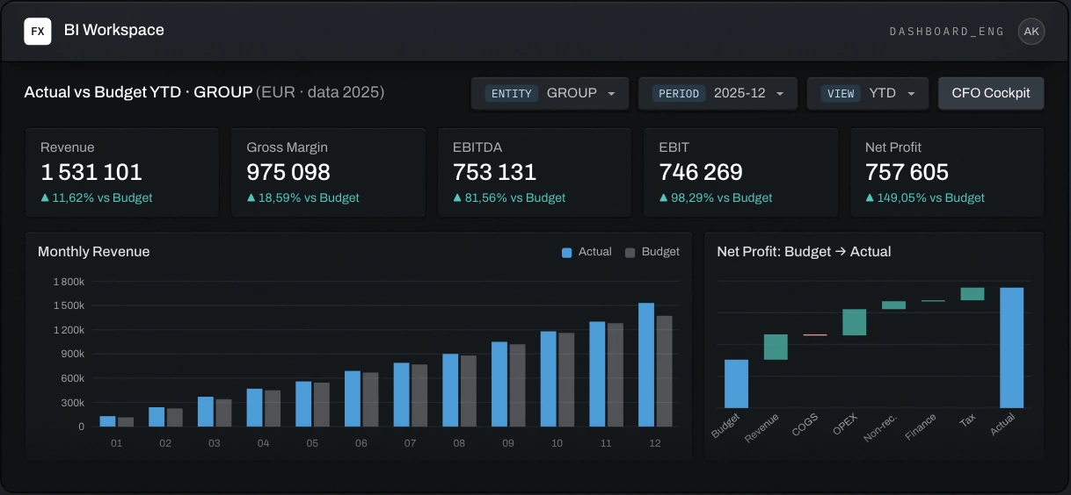The width and height of the screenshot is (1071, 495).
Task: Open the ENTITY GROUP dropdown
Action: (x=550, y=93)
